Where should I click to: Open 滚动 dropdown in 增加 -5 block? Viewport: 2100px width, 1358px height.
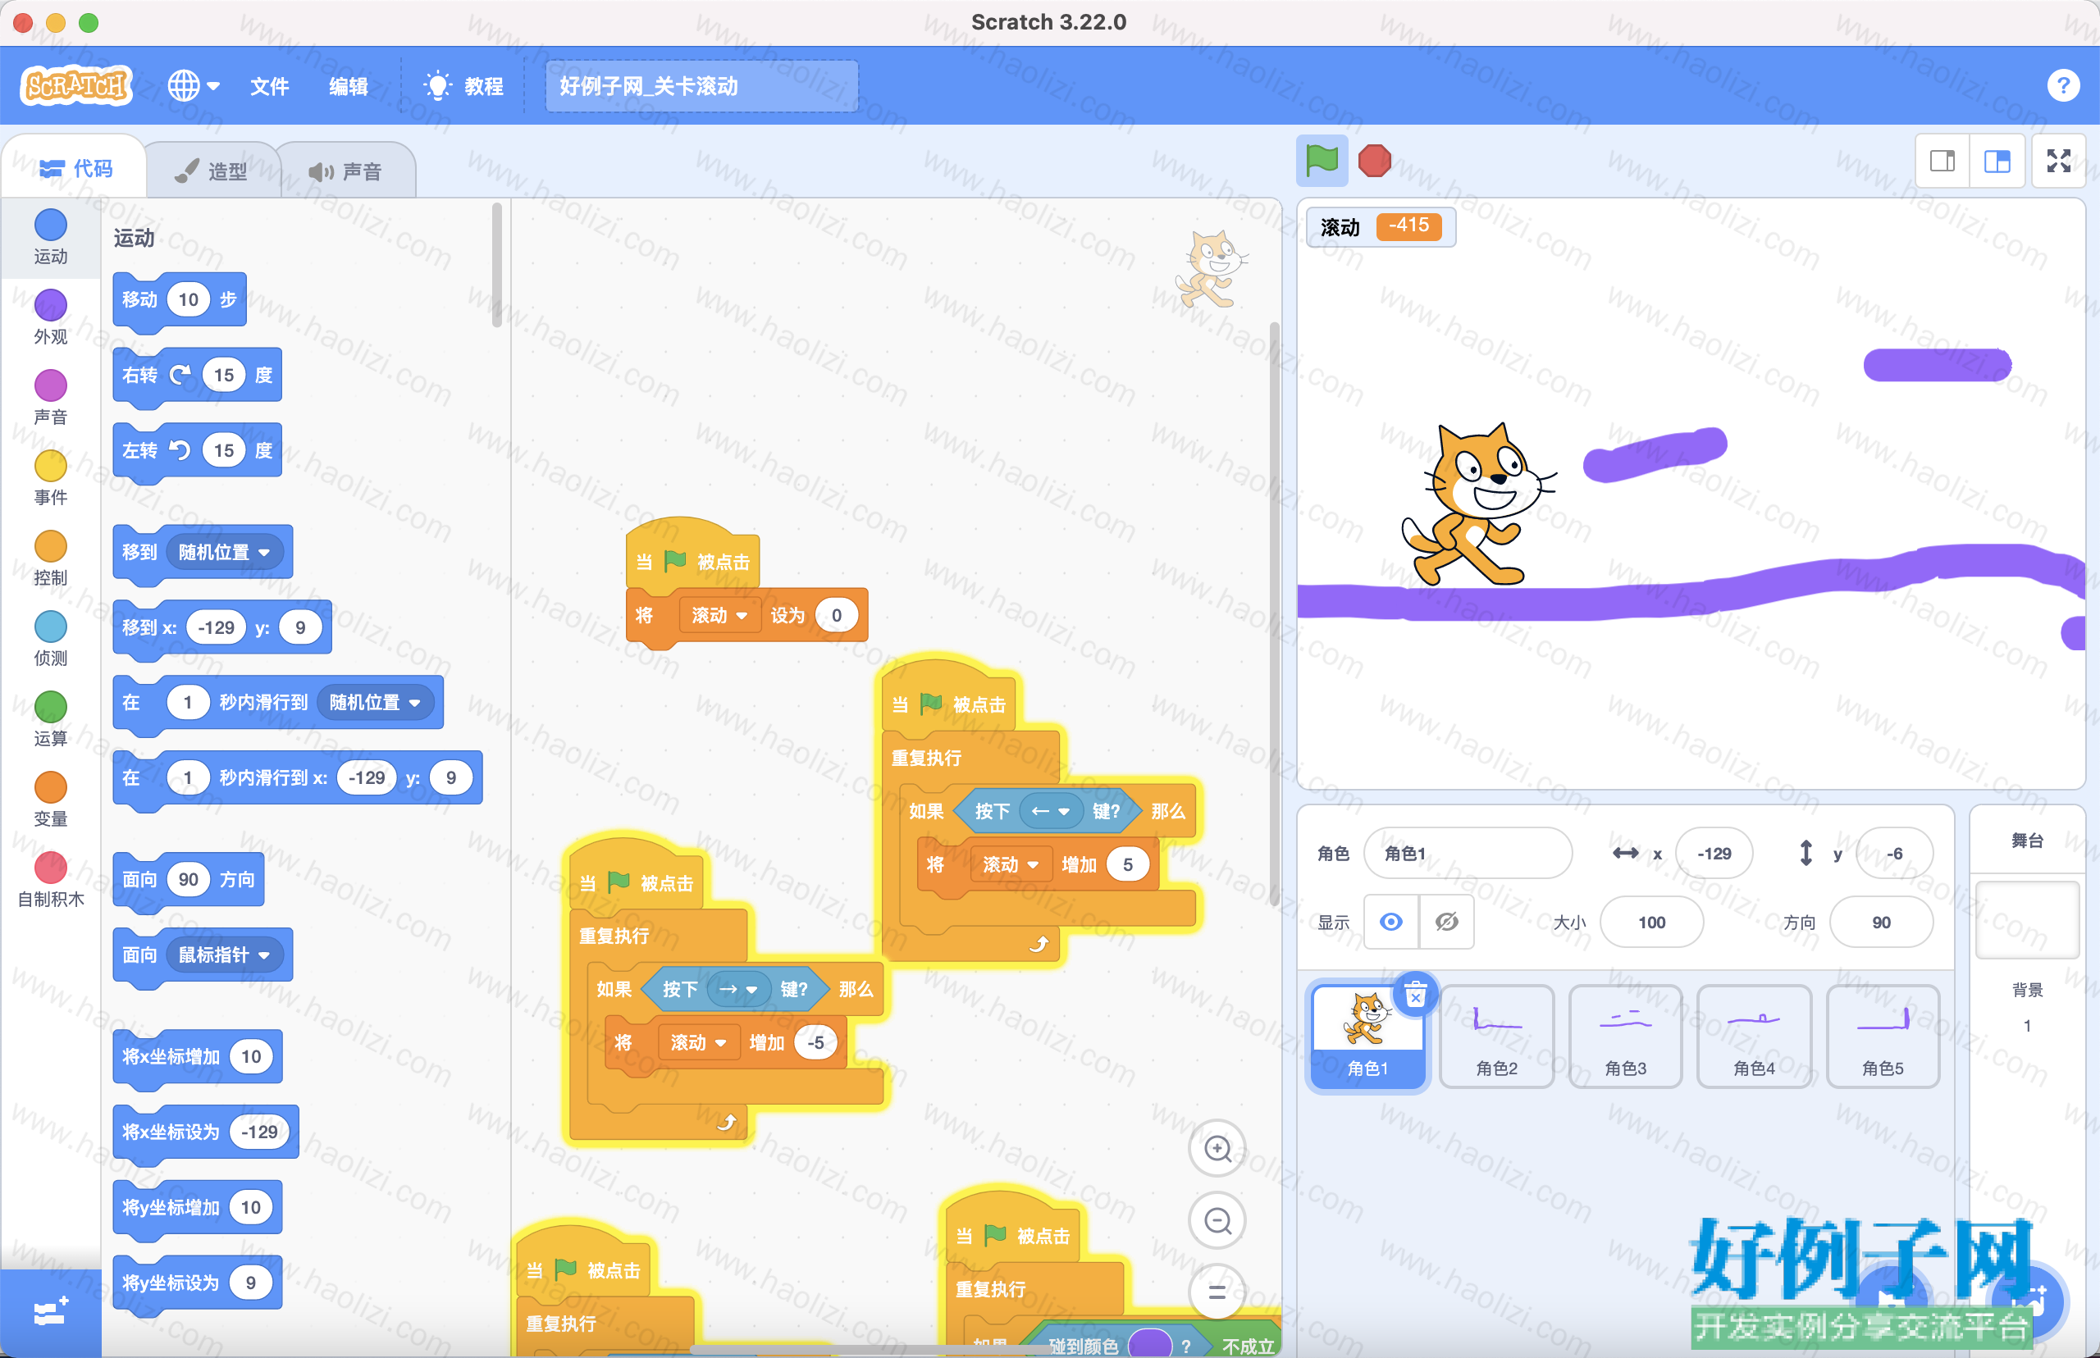(x=699, y=1042)
